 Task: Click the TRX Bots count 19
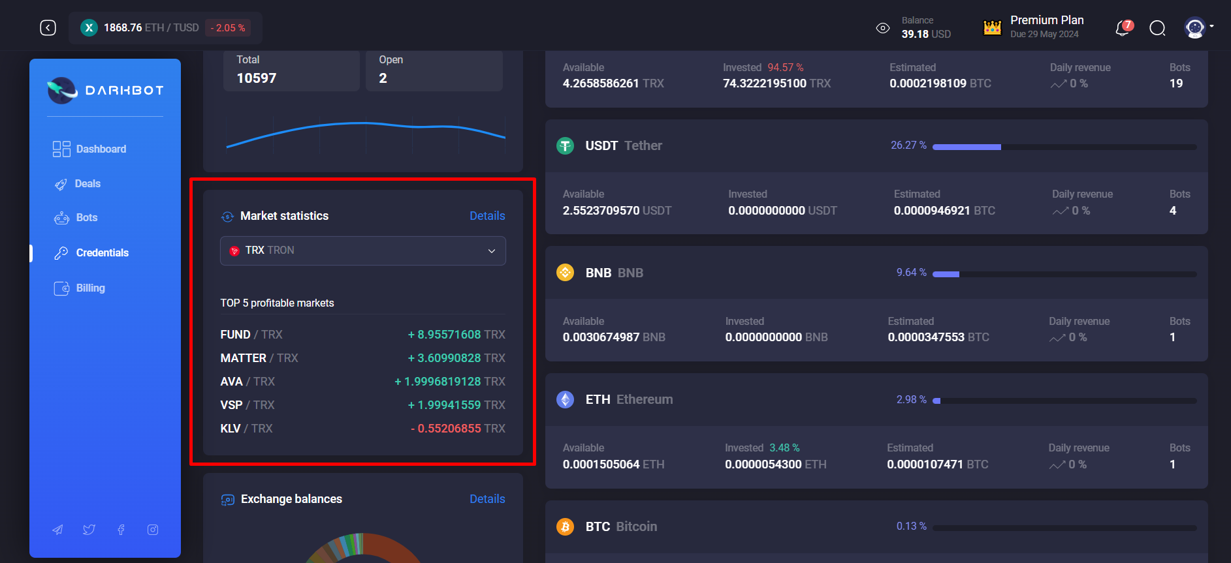[1176, 84]
